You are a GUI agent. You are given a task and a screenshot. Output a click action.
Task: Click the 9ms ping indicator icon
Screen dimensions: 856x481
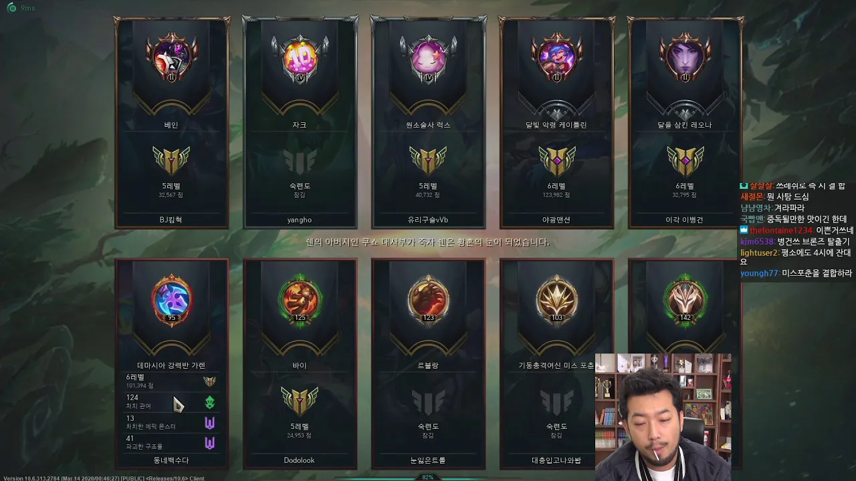coord(11,8)
